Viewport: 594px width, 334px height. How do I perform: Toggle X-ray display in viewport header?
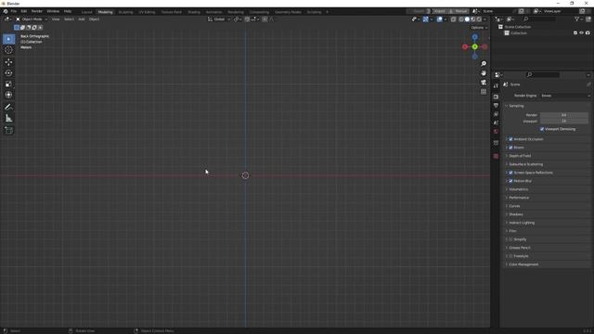(454, 19)
